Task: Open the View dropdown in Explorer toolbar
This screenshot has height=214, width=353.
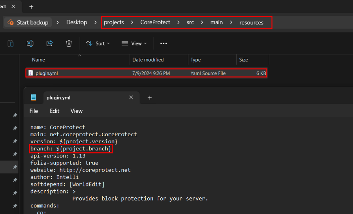Action: (x=134, y=43)
